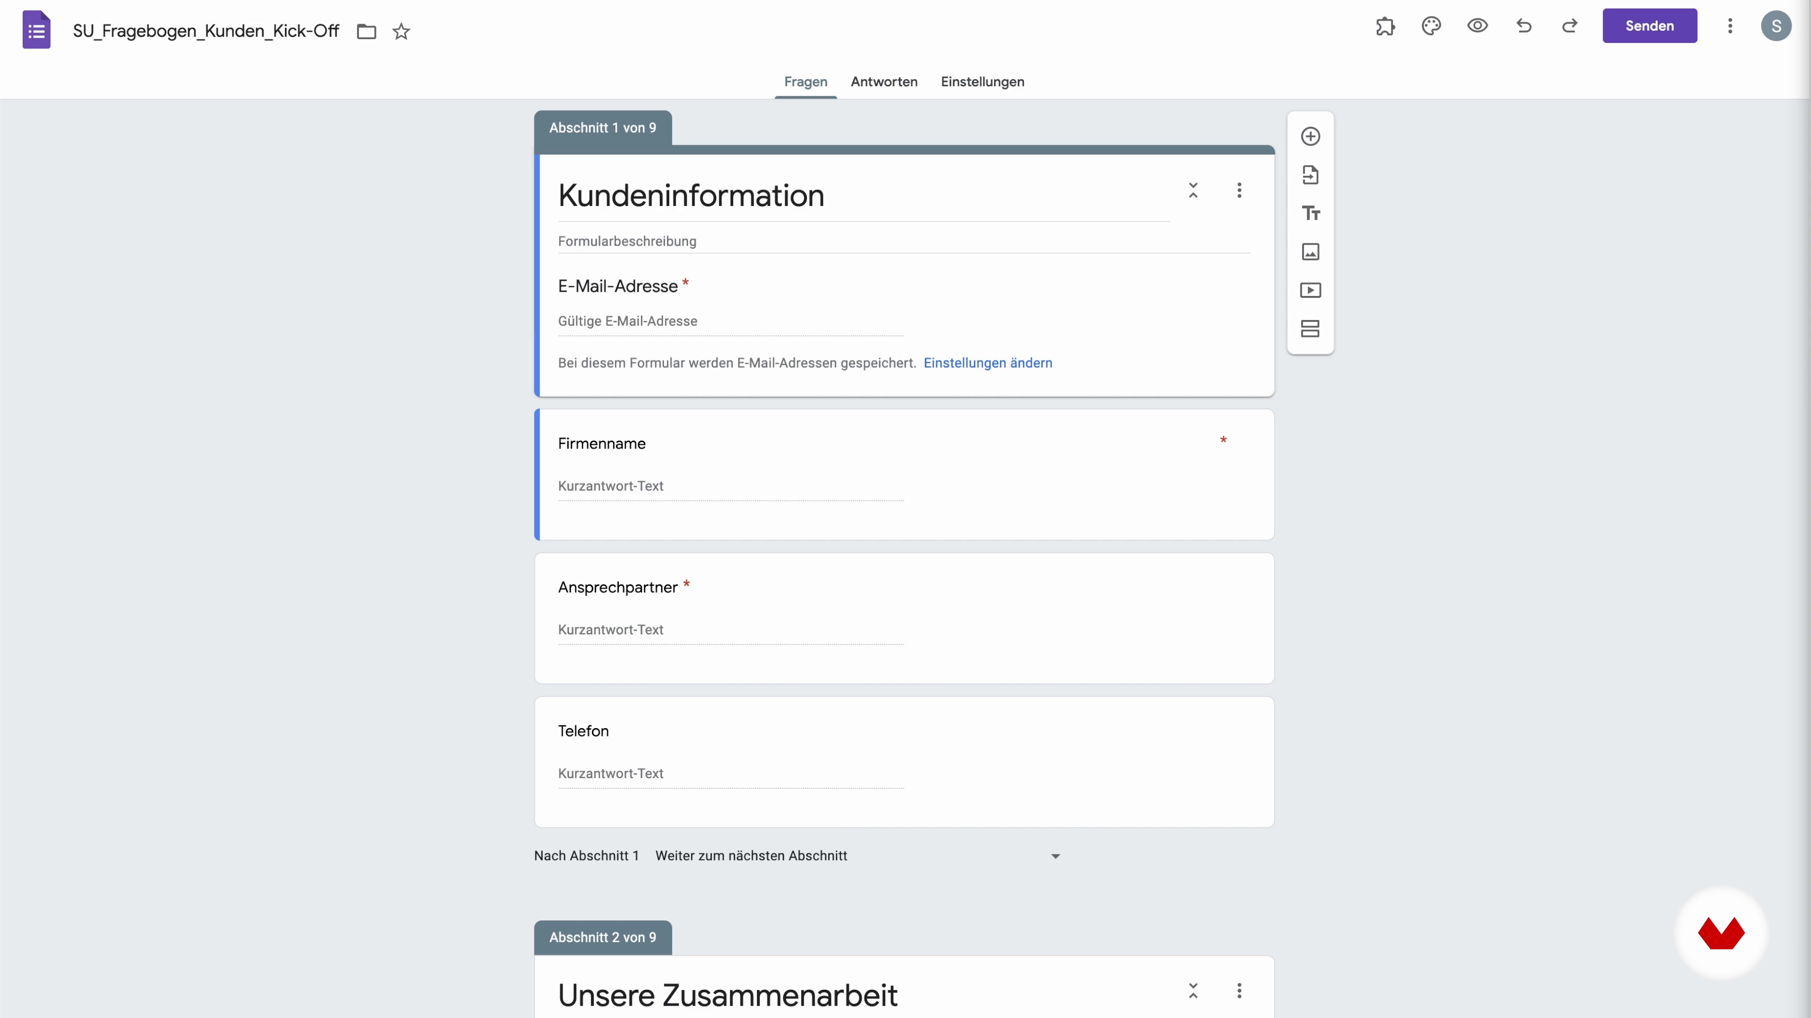Click the Abschnitt 2 von 9 label
Screen dimensions: 1811x1018
[603, 937]
